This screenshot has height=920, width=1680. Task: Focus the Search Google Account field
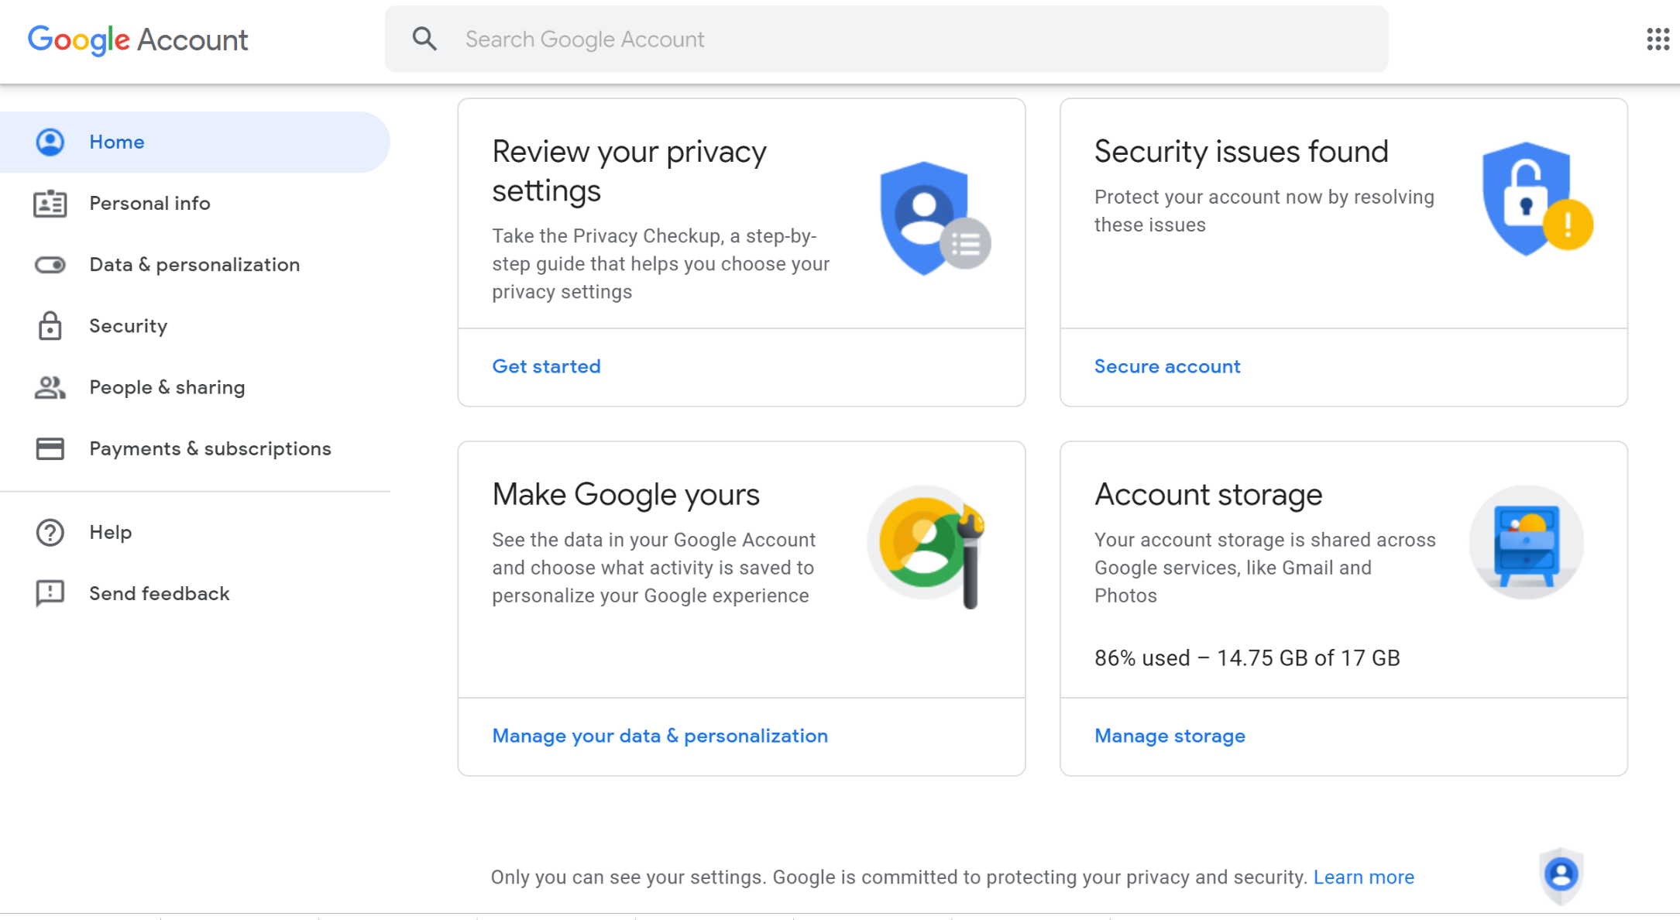click(x=886, y=39)
